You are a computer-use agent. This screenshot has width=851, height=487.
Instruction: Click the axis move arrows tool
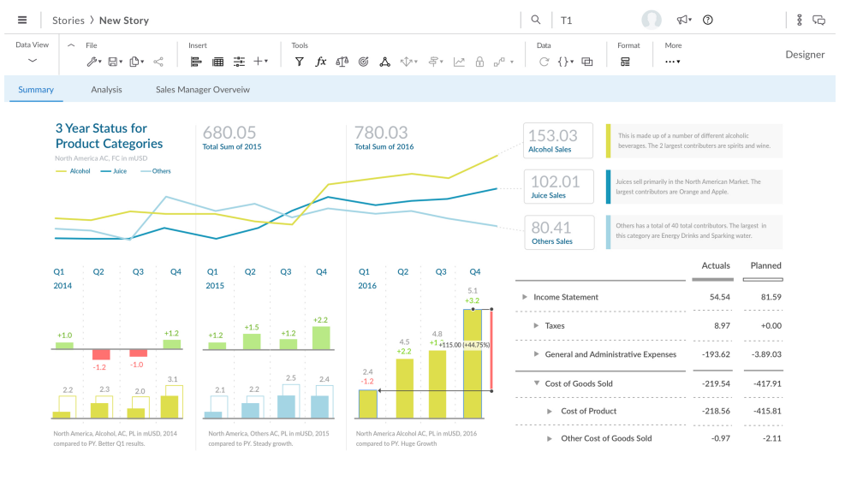click(408, 62)
